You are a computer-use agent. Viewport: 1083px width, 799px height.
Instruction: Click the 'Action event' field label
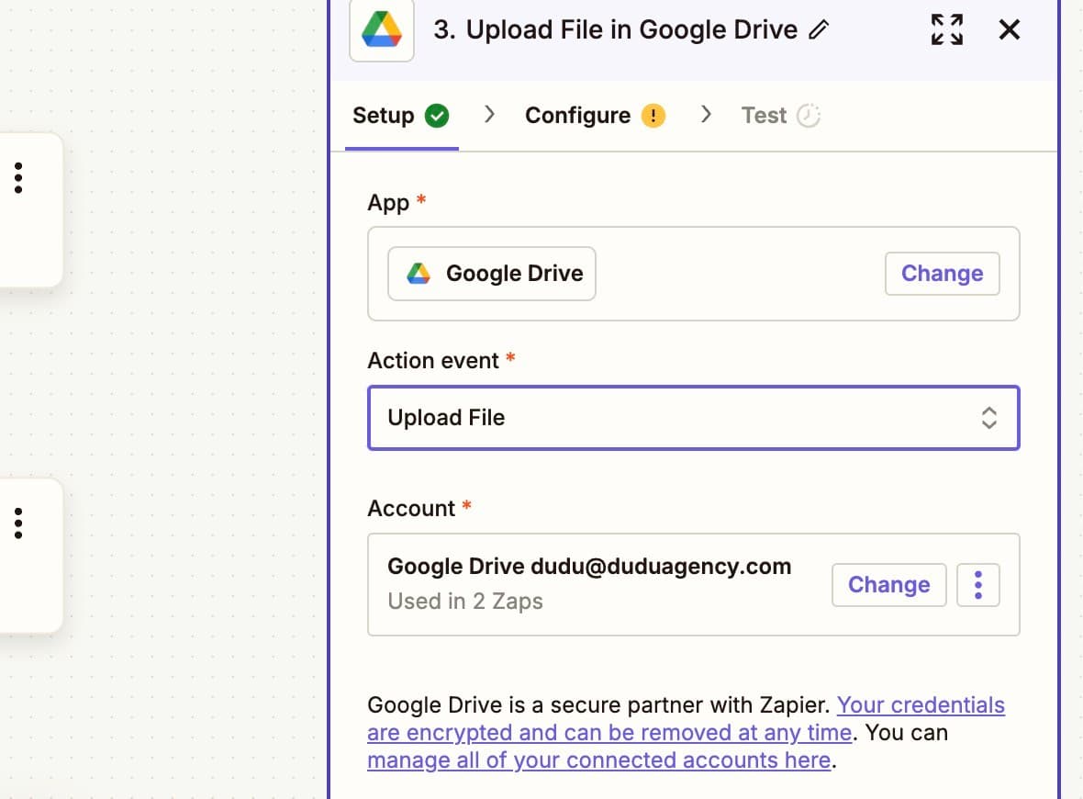(433, 360)
